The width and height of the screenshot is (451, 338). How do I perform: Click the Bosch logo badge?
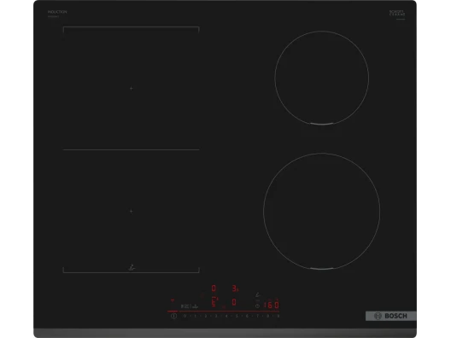[x=391, y=316]
